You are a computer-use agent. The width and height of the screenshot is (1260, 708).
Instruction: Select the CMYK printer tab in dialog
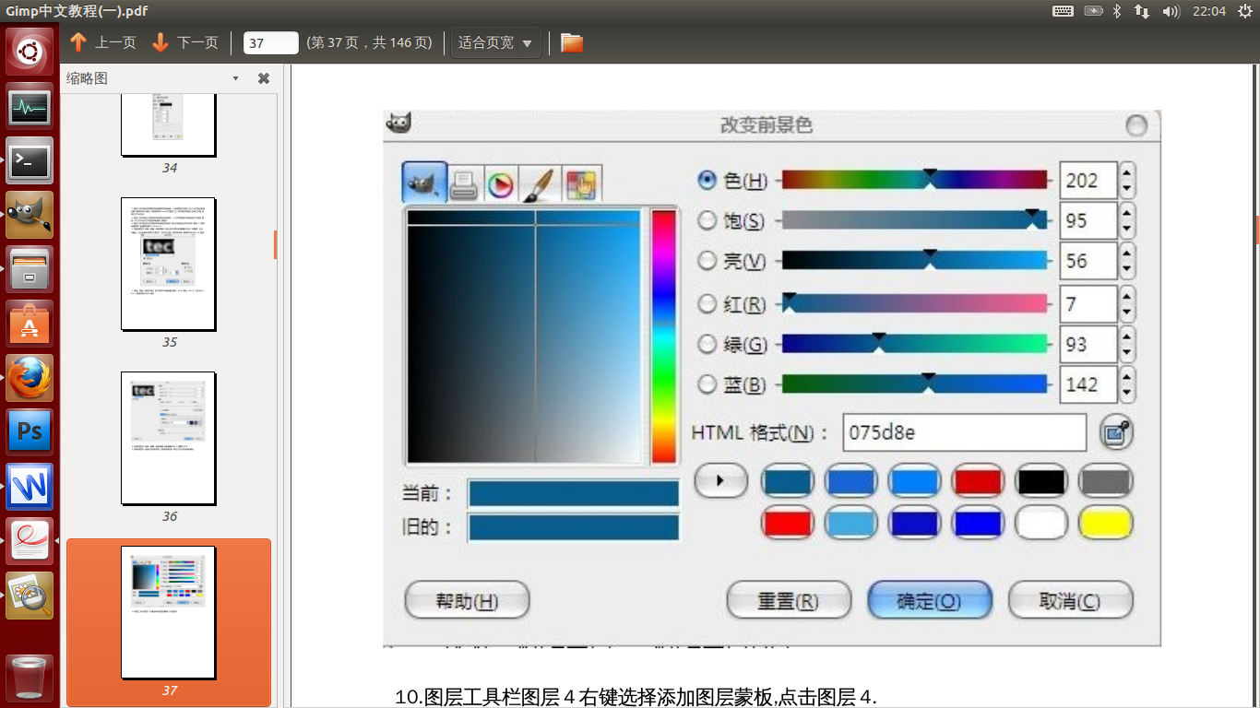tap(463, 183)
